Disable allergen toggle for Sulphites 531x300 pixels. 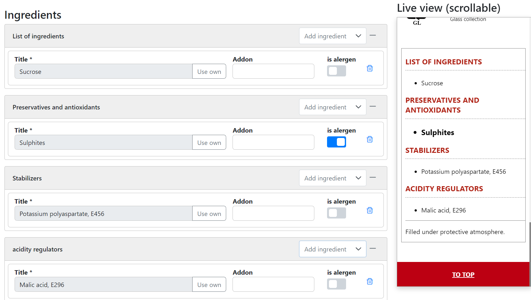point(336,142)
